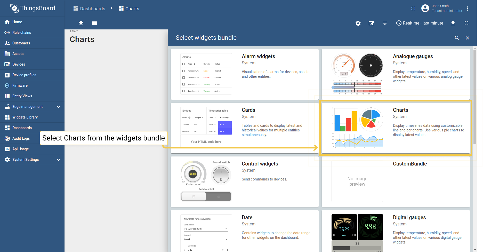
Task: Open search in the widgets bundle dialog
Action: 457,38
